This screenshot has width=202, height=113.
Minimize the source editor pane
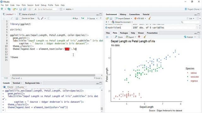point(98,15)
